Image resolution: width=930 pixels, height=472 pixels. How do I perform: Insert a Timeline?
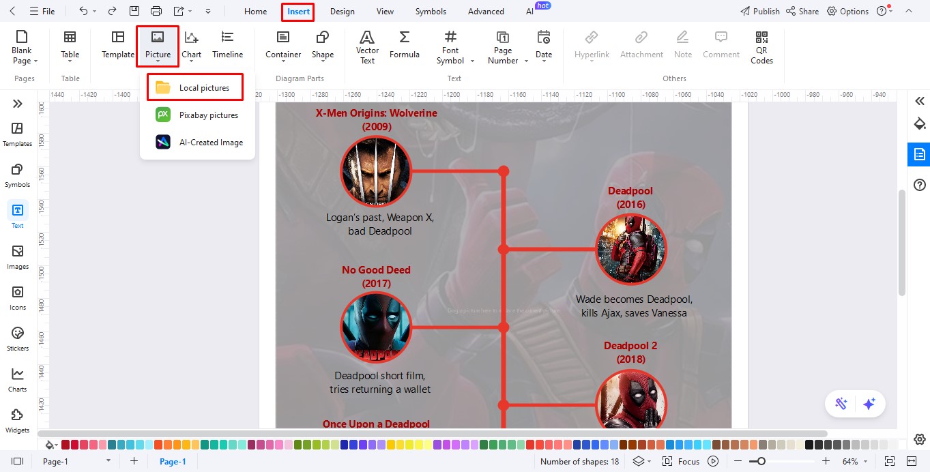(227, 45)
